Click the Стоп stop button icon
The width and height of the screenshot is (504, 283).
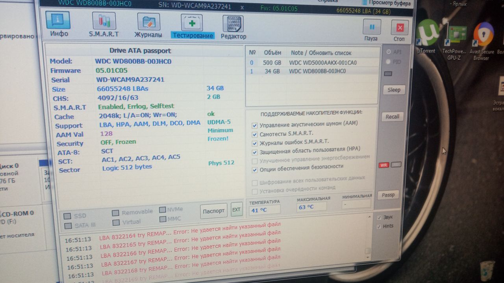(x=399, y=28)
